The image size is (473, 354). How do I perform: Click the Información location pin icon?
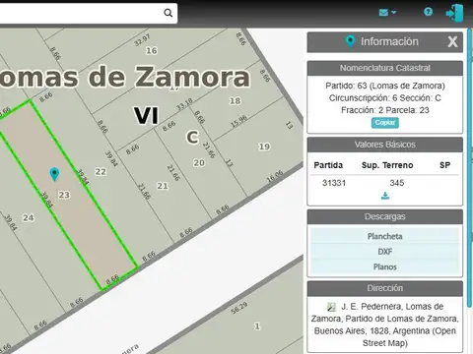350,41
